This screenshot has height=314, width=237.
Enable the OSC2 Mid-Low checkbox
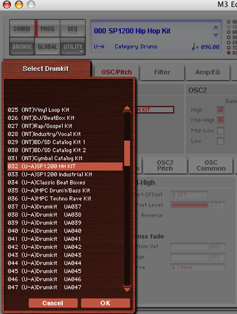[220, 131]
